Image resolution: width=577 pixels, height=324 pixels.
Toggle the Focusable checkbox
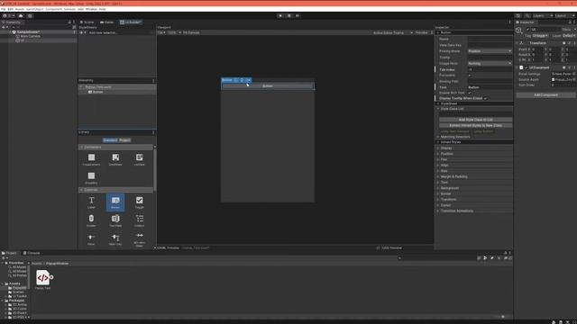(x=470, y=76)
